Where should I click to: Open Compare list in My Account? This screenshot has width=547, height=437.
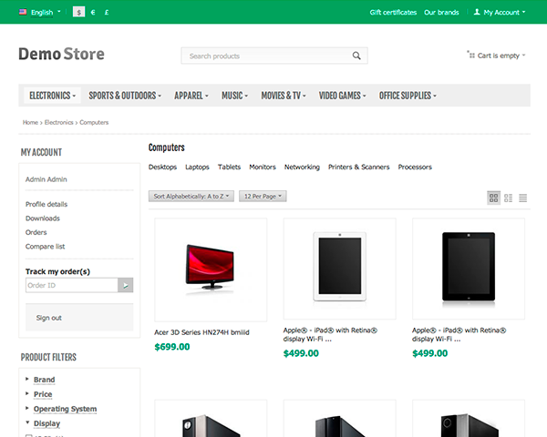(x=45, y=247)
